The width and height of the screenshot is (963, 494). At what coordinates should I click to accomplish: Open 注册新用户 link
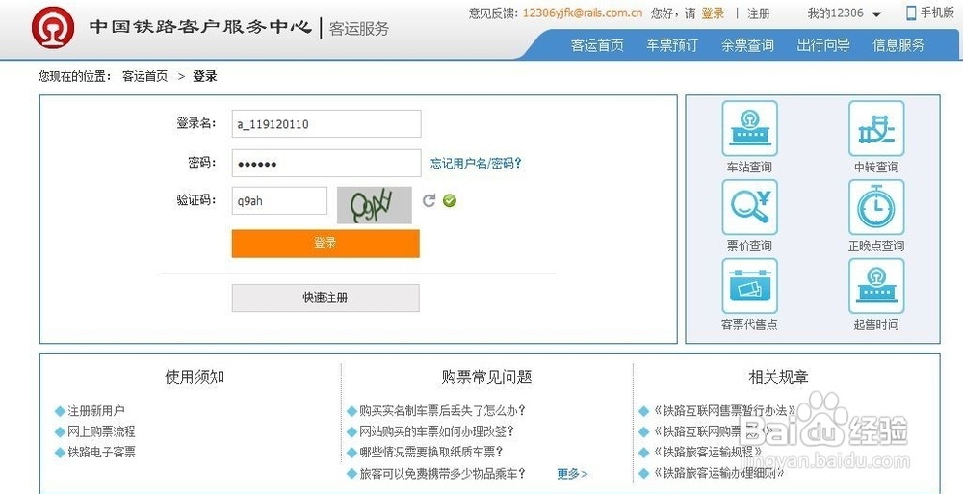click(x=95, y=410)
